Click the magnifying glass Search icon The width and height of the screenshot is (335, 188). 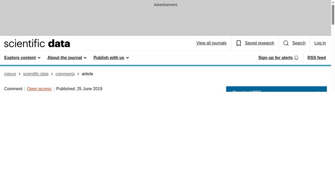[x=286, y=43]
